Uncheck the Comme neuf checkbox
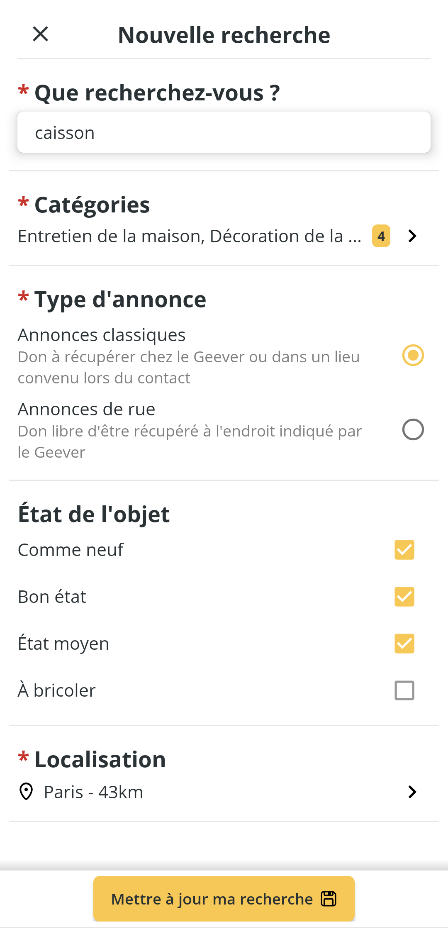Viewport: 448px width, 929px height. point(404,550)
